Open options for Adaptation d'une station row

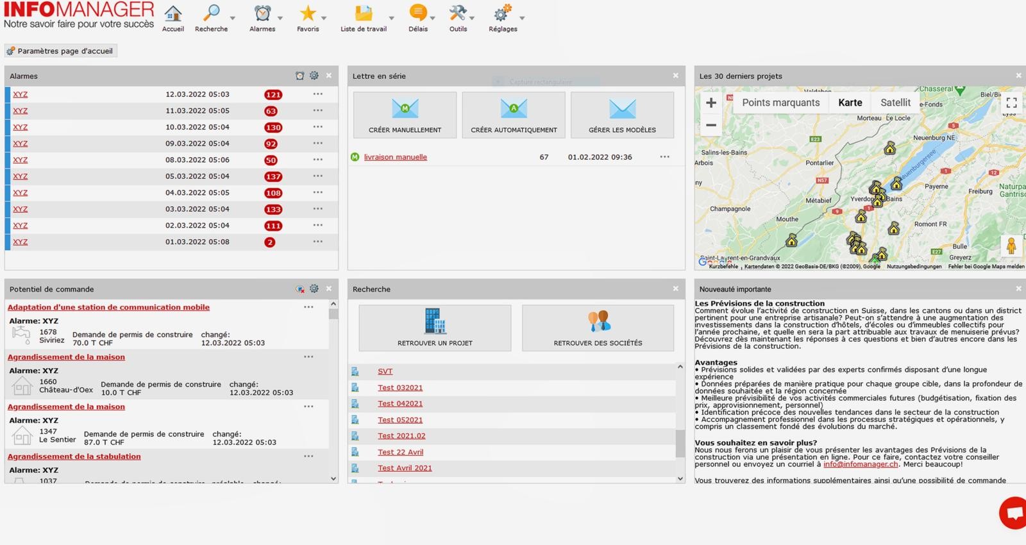coord(308,307)
